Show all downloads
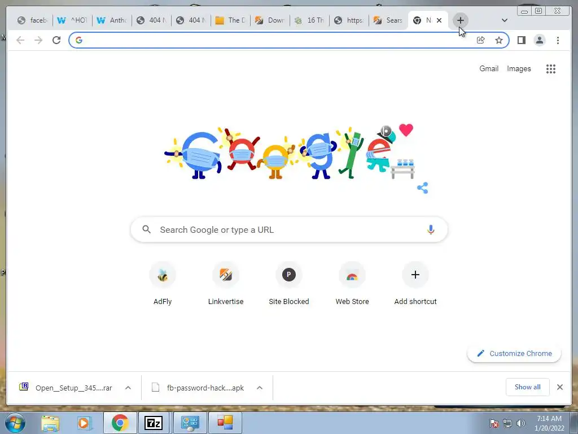Image resolution: width=578 pixels, height=434 pixels. pyautogui.click(x=528, y=387)
